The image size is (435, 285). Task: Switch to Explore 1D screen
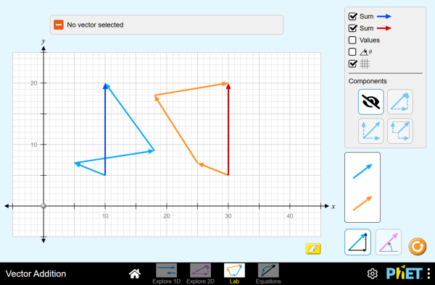(x=167, y=273)
